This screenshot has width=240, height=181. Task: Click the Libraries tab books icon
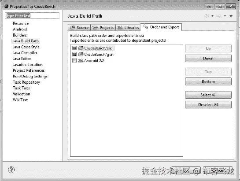[x=120, y=28]
